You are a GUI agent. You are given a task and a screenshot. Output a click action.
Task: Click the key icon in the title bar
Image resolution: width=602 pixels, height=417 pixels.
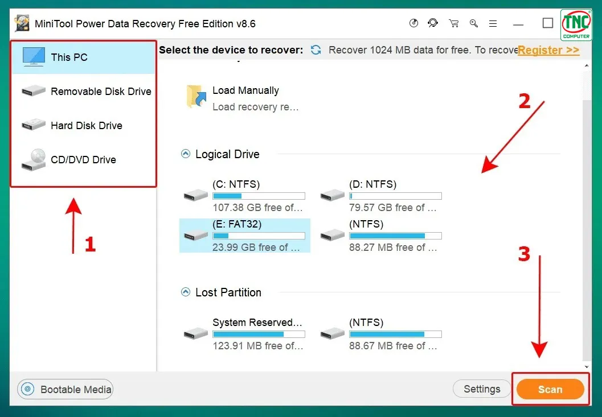click(474, 24)
